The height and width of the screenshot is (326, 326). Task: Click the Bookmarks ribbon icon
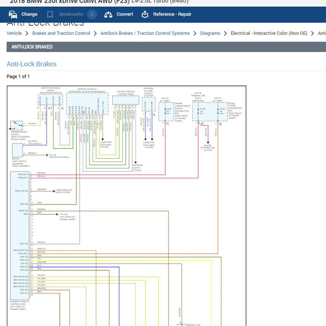pyautogui.click(x=50, y=14)
